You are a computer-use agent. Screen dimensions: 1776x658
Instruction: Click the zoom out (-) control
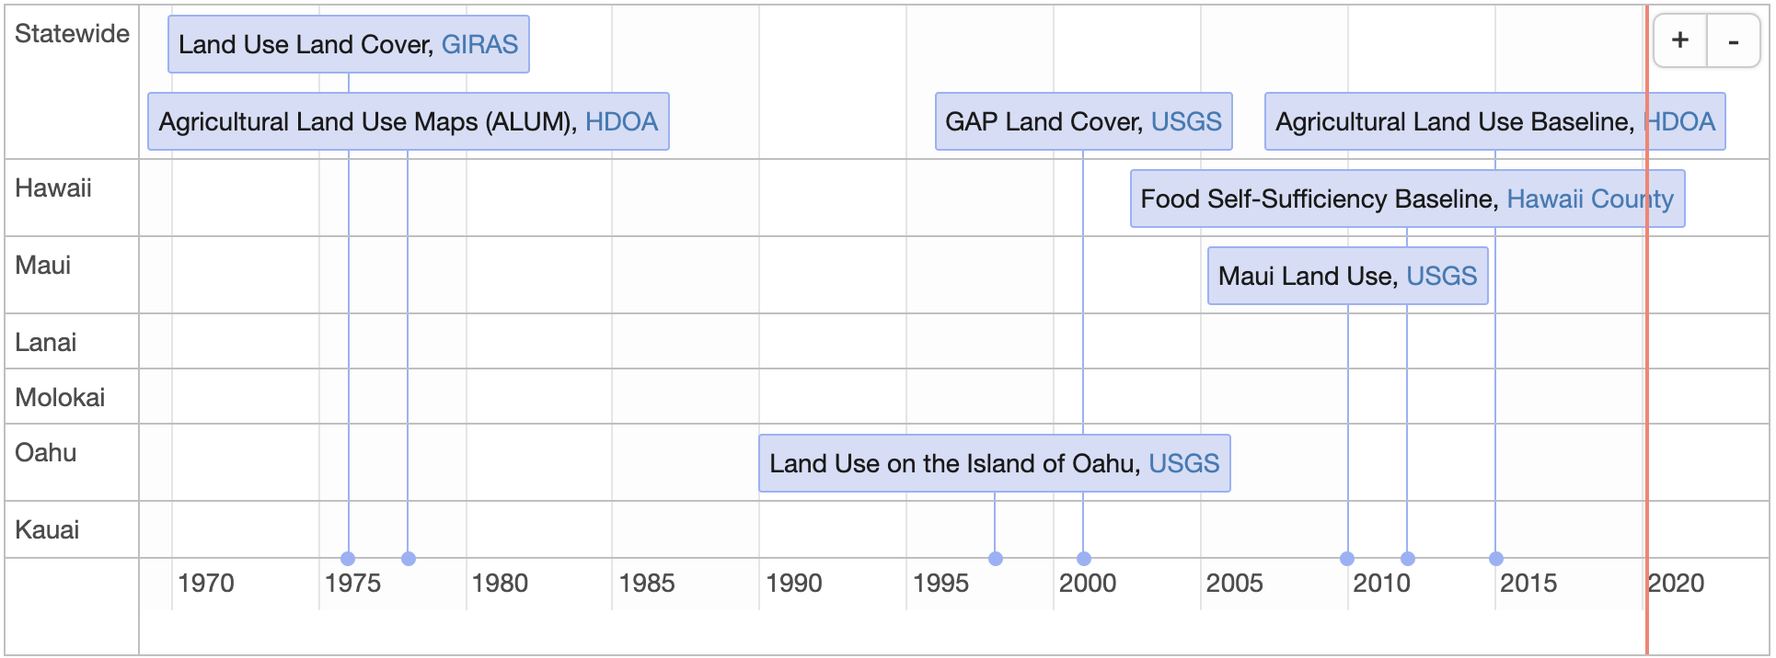(1733, 40)
